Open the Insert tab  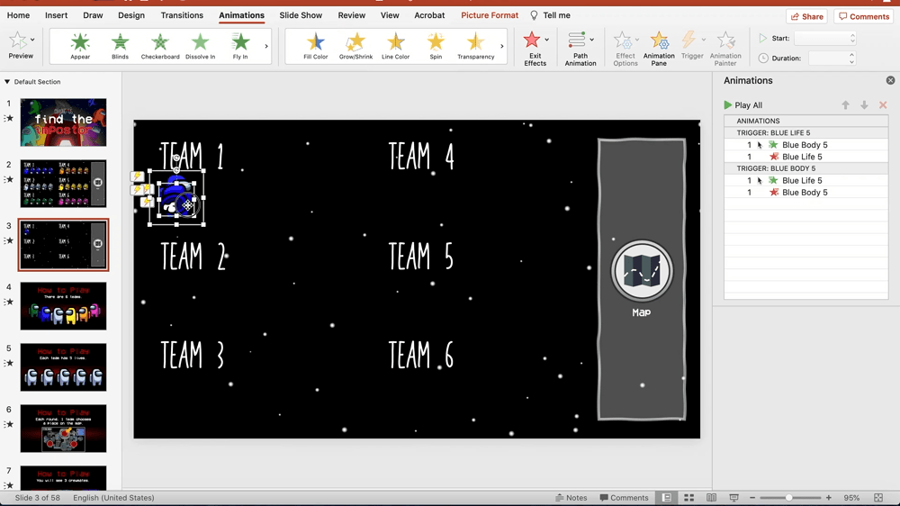point(56,15)
